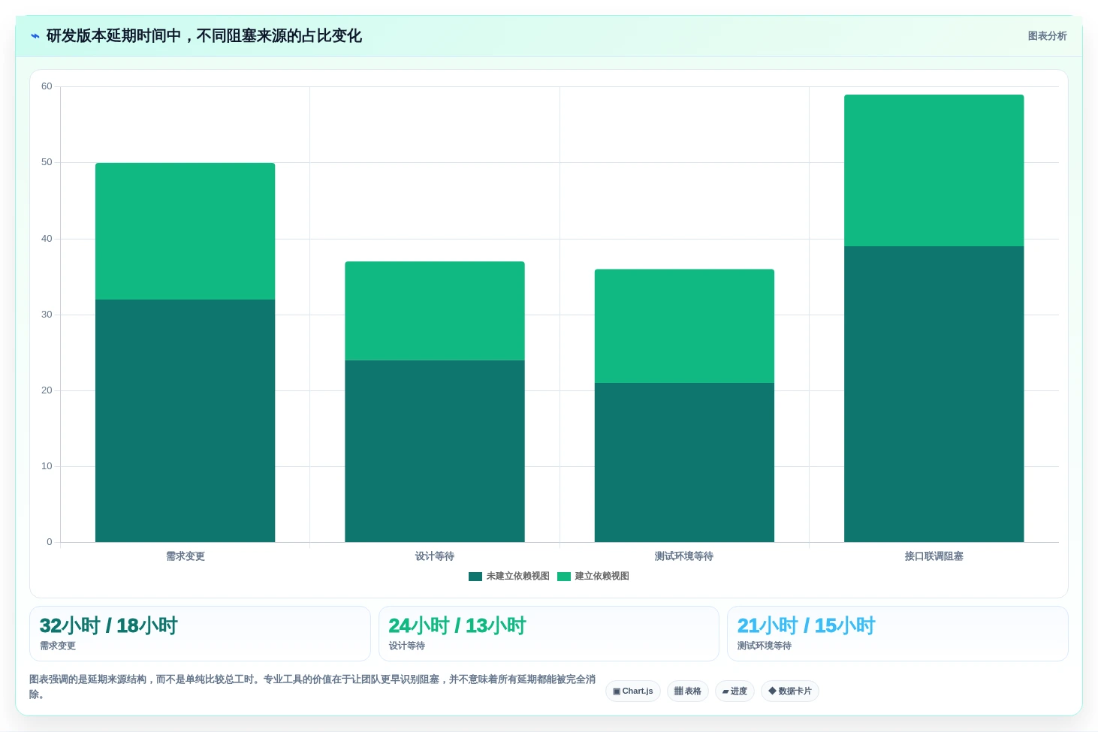Open the 32小时 / 18小时 需求变更 card
The height and width of the screenshot is (732, 1098).
[x=200, y=634]
